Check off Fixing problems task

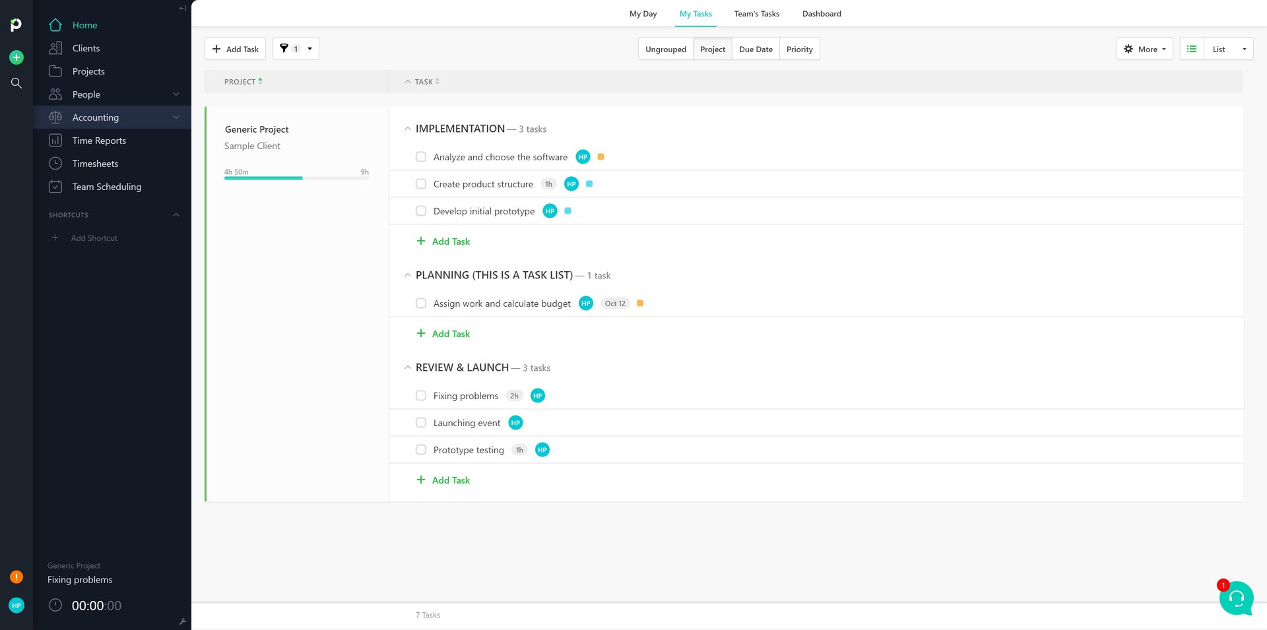click(421, 396)
